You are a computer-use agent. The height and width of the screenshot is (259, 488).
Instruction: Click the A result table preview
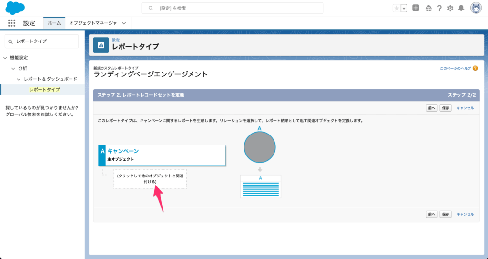click(x=261, y=186)
